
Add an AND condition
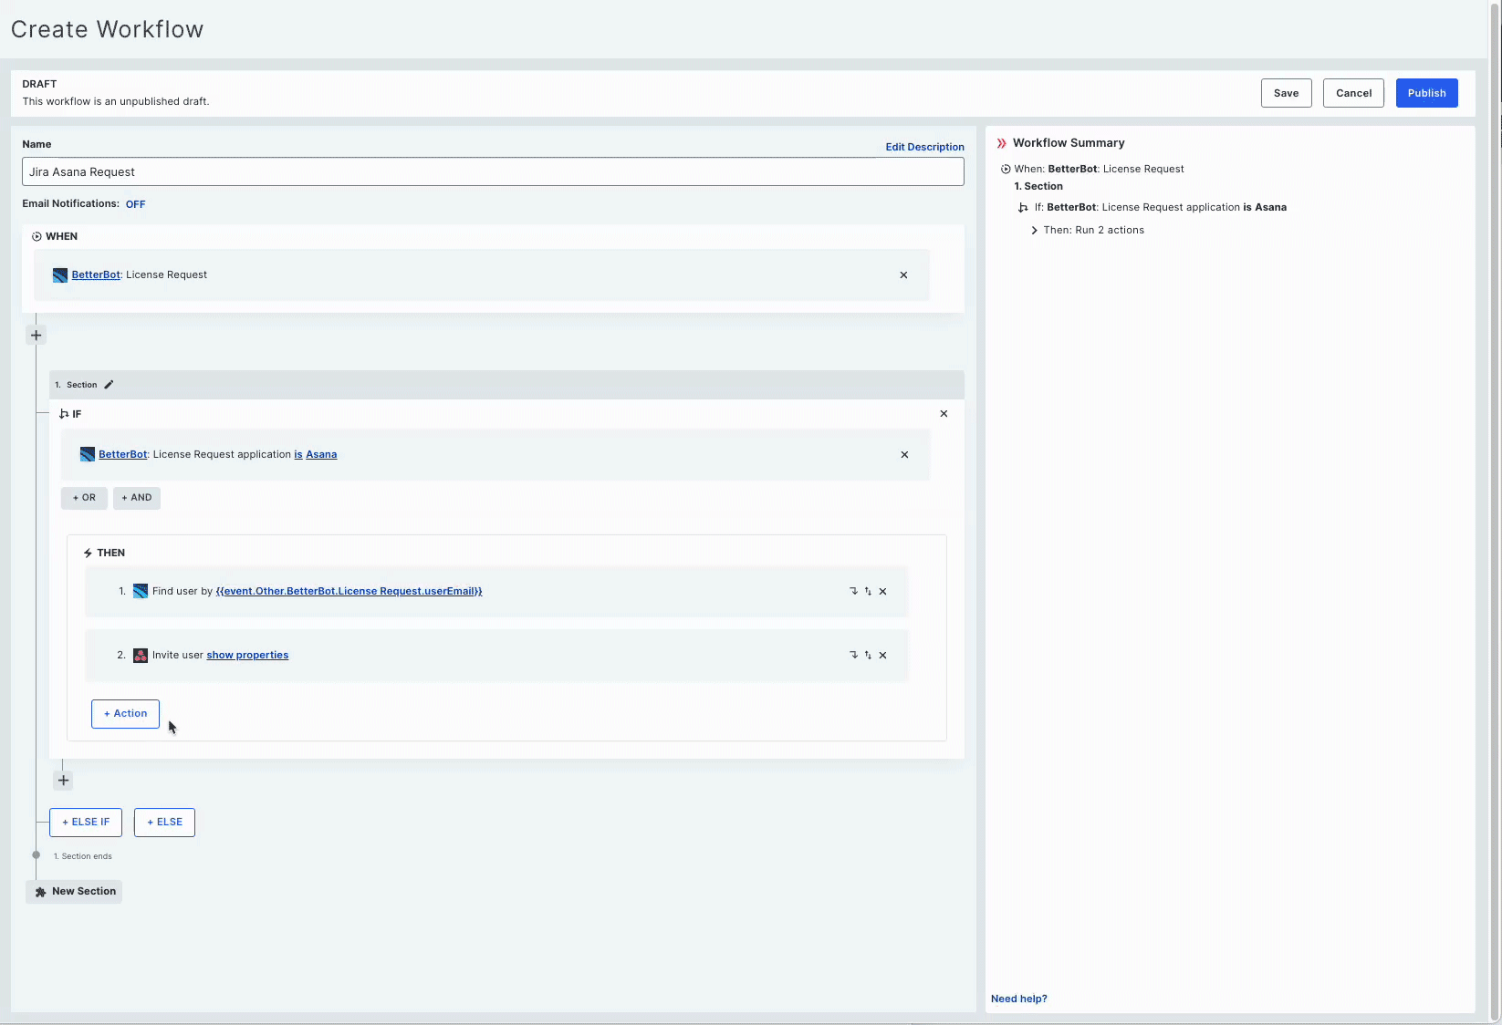click(x=137, y=498)
